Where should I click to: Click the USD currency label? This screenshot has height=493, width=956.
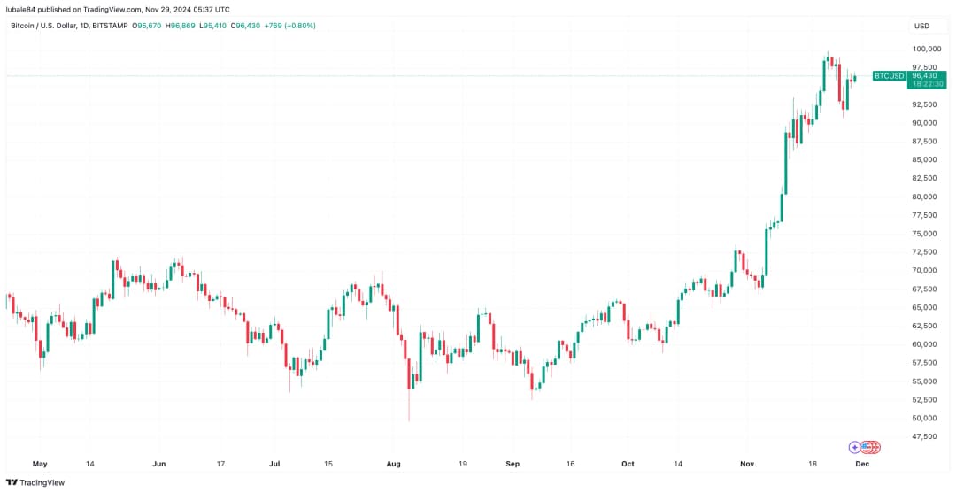(x=921, y=26)
